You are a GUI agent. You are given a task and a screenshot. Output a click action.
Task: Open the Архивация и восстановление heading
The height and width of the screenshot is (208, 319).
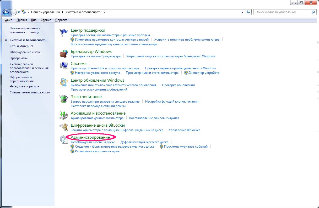(x=98, y=113)
